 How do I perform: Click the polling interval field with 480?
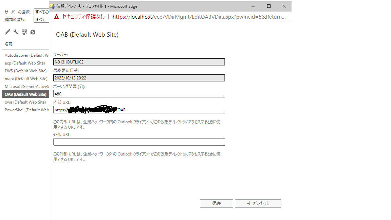[139, 94]
